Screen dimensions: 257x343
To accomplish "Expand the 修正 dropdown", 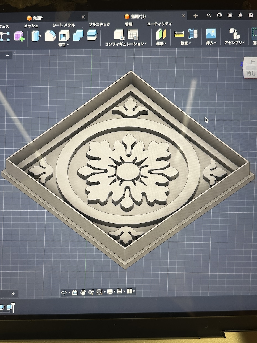I will (x=64, y=45).
